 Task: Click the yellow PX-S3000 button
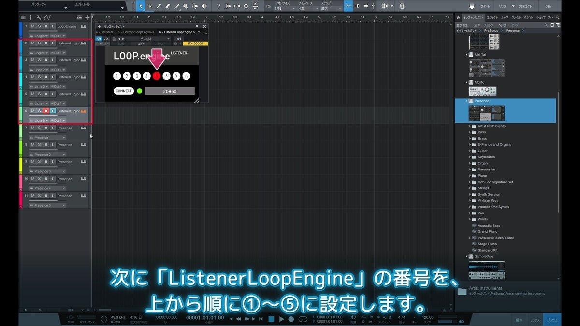[196, 43]
